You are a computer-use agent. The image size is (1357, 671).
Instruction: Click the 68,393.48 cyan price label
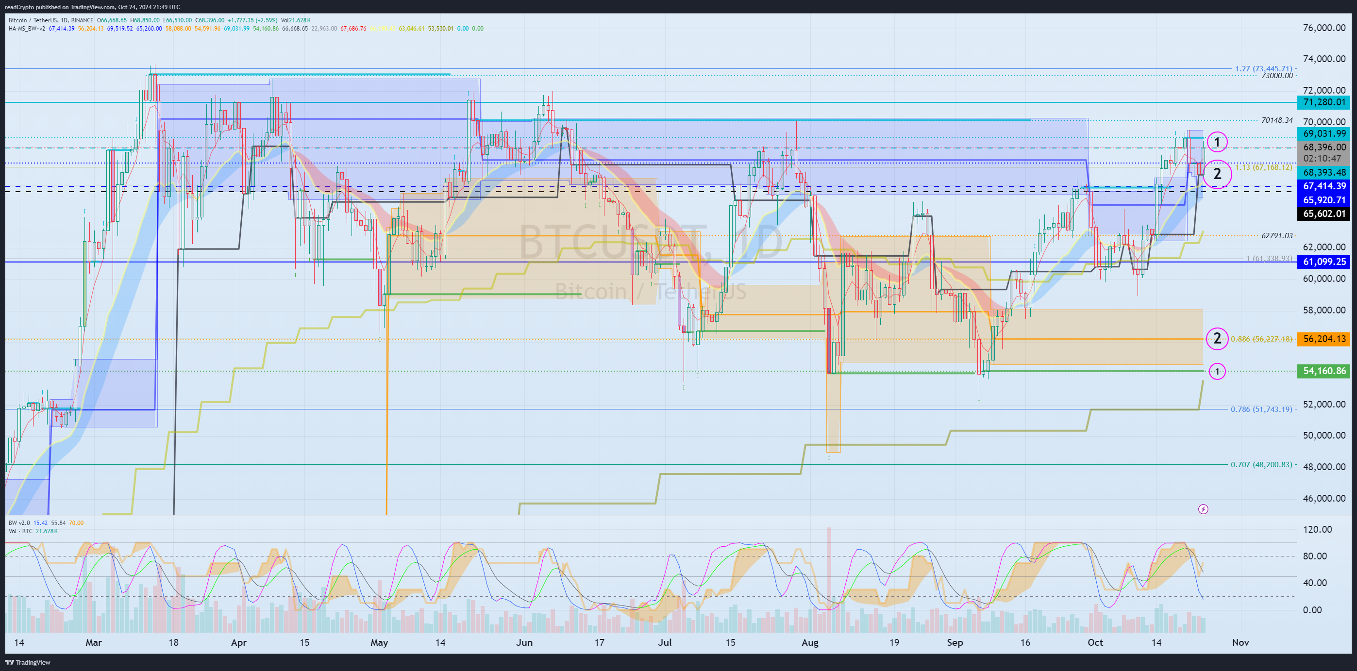point(1324,172)
